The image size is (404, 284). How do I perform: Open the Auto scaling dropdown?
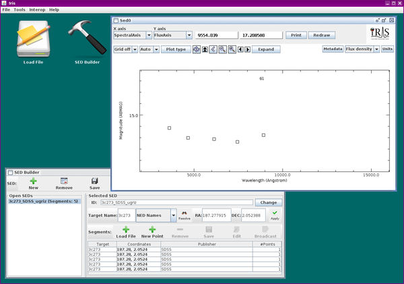click(156, 49)
